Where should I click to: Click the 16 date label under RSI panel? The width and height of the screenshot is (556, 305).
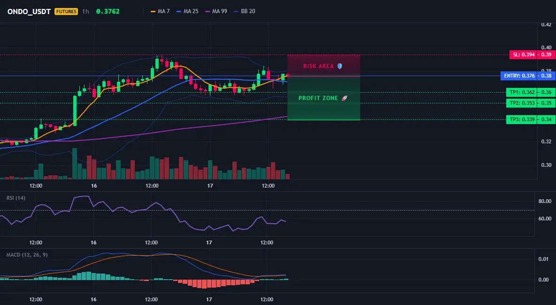pyautogui.click(x=93, y=242)
